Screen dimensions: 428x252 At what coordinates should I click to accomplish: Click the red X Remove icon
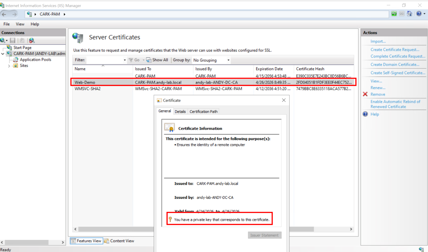365,94
